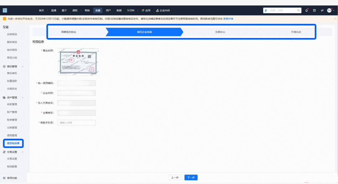Viewport: 338px width, 184px height.
Task: Go to the 首页 tab
Action: (41, 10)
